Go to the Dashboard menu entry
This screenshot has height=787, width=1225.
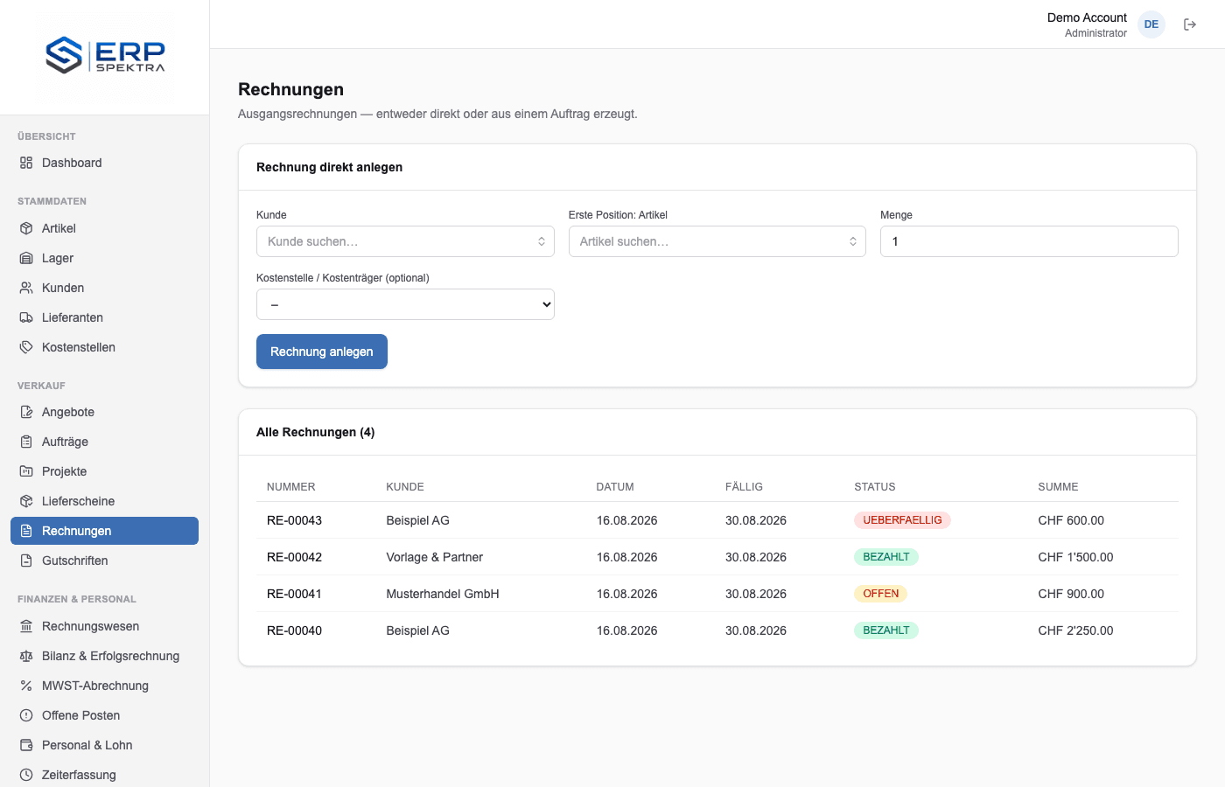pyautogui.click(x=105, y=163)
